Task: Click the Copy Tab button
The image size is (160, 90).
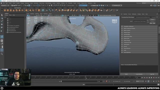Action: tap(152, 74)
